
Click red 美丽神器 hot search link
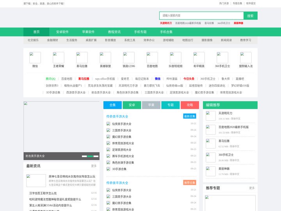click(x=238, y=23)
